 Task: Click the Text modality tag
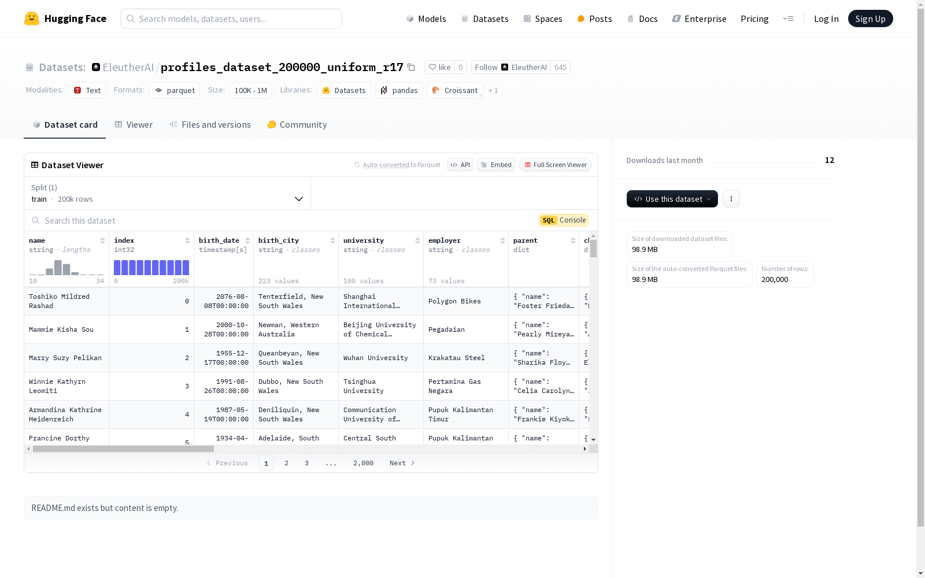click(x=87, y=90)
